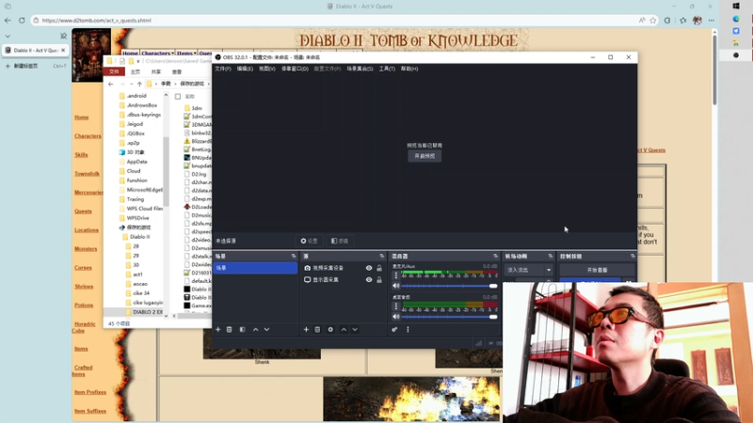Select Diablo II folder in Explorer tree
Image resolution: width=753 pixels, height=423 pixels.
(x=139, y=237)
